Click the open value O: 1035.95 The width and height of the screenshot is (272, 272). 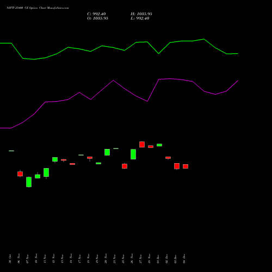click(x=97, y=18)
